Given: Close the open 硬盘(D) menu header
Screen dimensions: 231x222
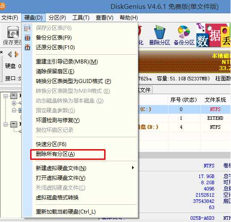Looking at the screenshot, I should tap(33, 18).
